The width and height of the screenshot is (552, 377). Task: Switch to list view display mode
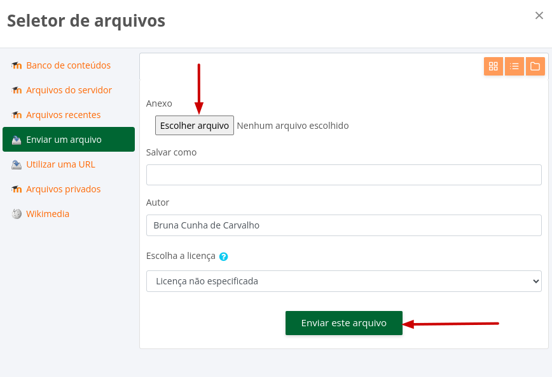click(x=514, y=66)
